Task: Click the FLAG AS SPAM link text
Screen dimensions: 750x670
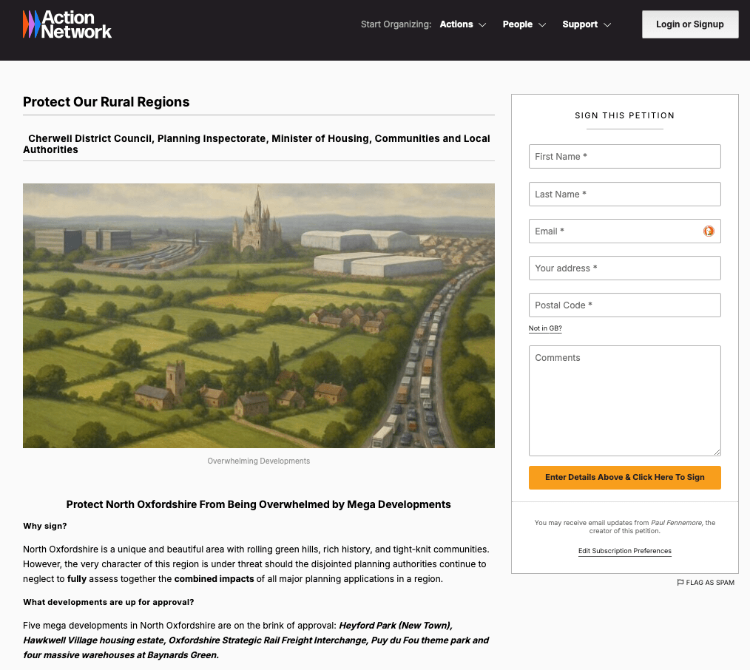Action: pyautogui.click(x=710, y=583)
